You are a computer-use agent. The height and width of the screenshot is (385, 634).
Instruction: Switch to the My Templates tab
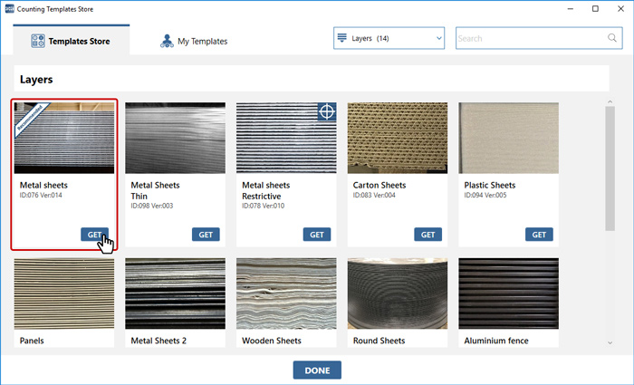(x=193, y=41)
